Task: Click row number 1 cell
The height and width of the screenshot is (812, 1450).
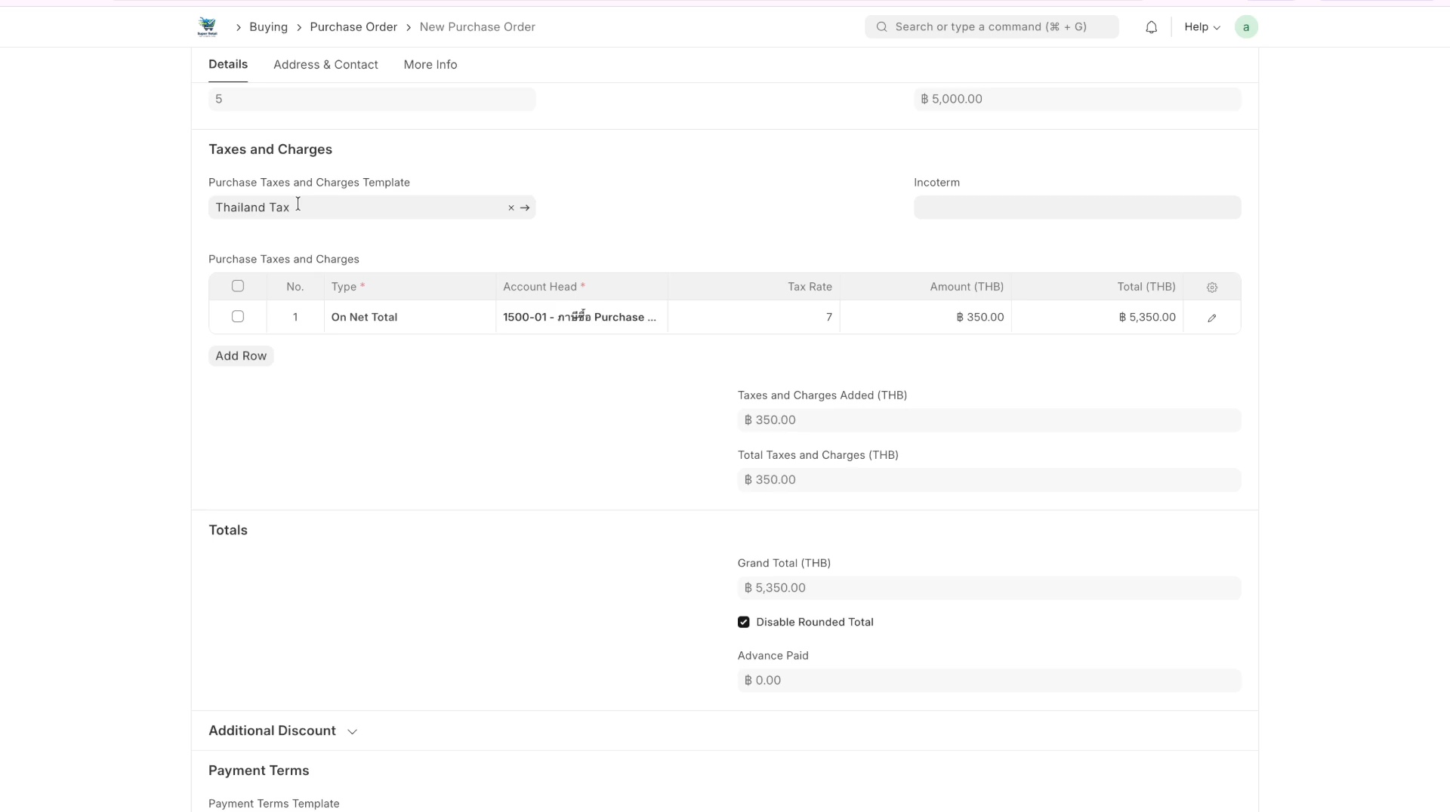Action: (295, 318)
